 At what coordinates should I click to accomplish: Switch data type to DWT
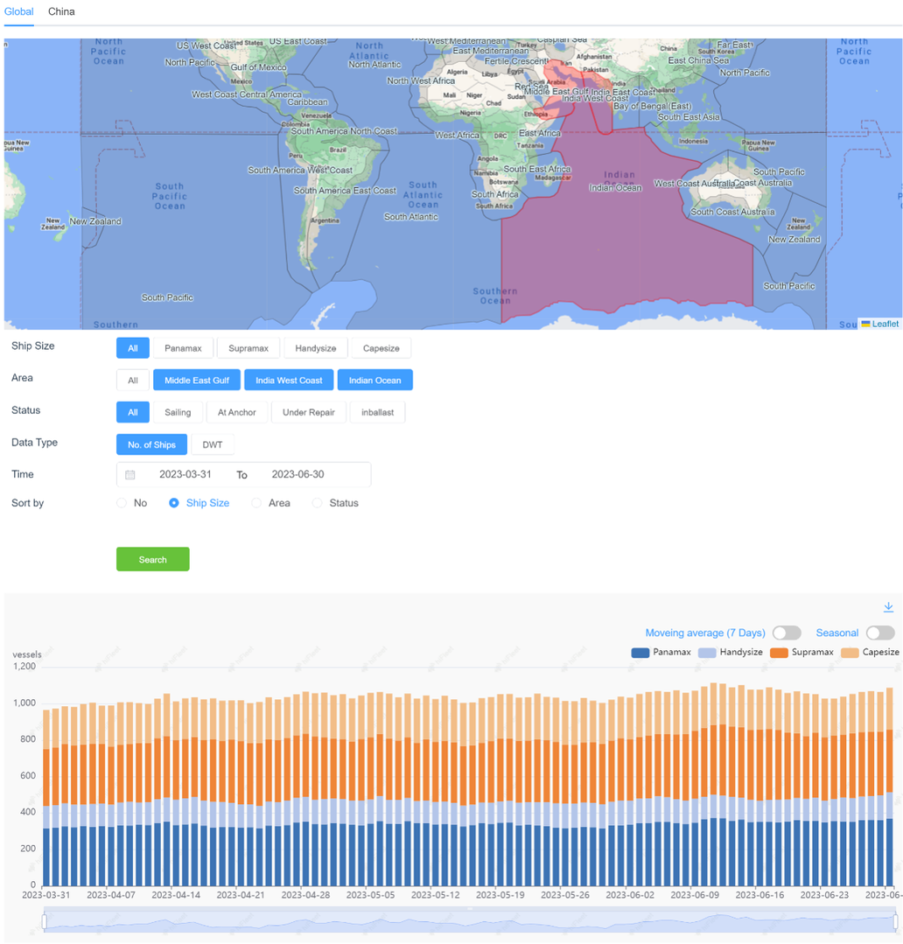point(213,444)
